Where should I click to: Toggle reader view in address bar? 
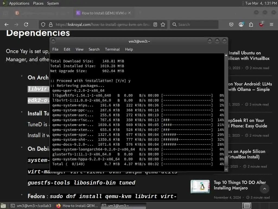point(155,24)
